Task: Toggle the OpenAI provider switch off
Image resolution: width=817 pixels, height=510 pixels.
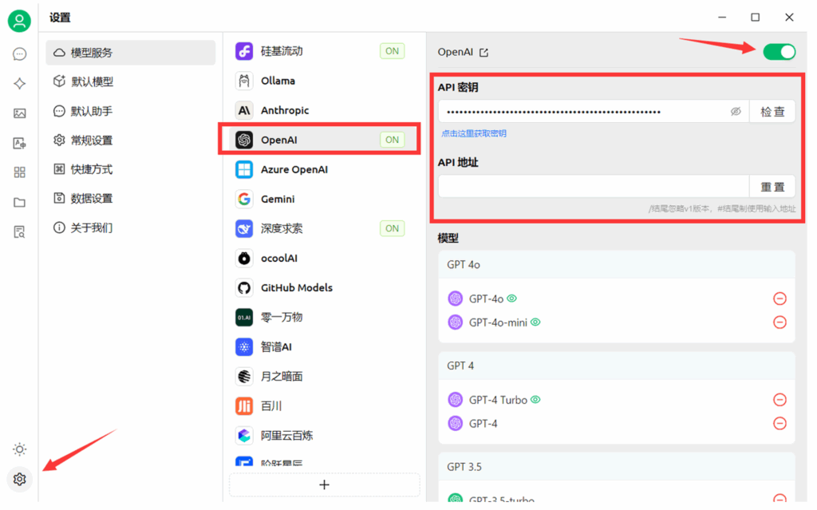Action: (779, 52)
